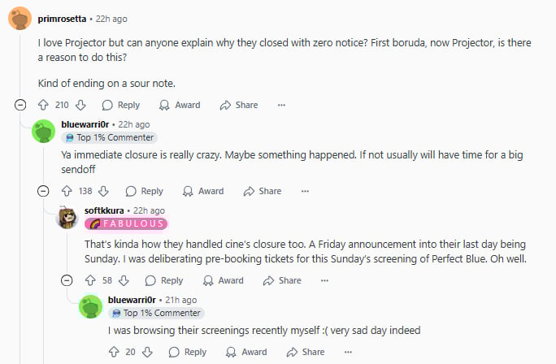Open primrosetta's user profile link

62,19
